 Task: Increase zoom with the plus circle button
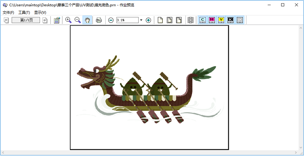click(x=148, y=20)
